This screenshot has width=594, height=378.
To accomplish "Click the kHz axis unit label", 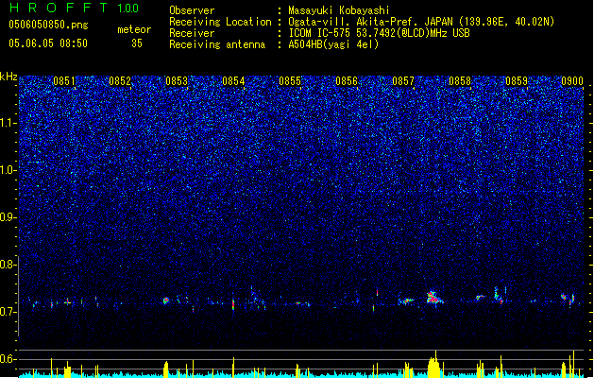I will (8, 77).
